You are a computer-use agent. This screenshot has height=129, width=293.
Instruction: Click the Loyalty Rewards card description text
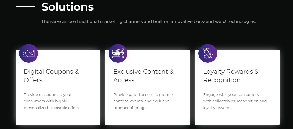[x=235, y=101]
